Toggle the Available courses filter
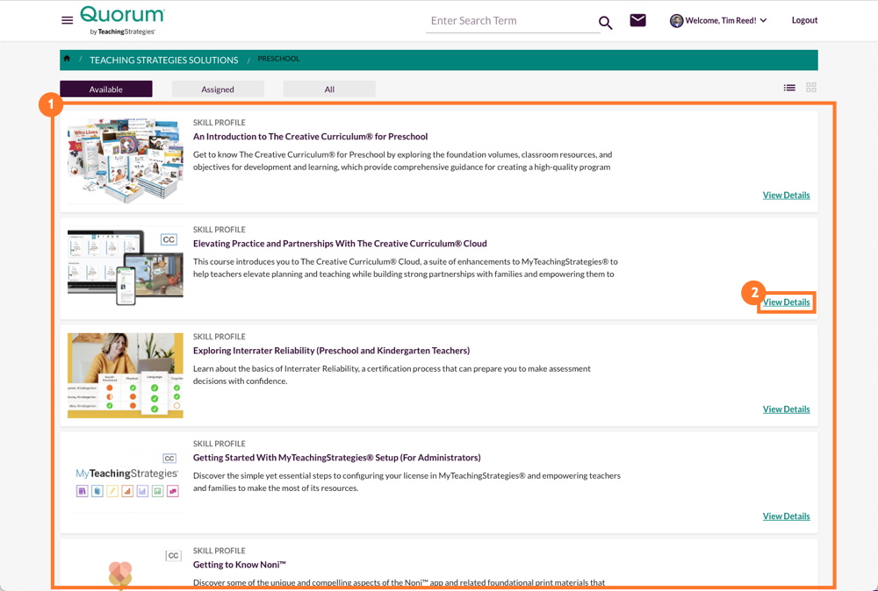This screenshot has height=591, width=878. click(x=105, y=89)
